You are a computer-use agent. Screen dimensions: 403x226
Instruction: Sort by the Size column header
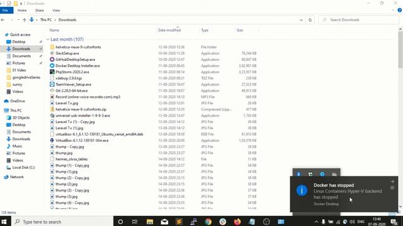239,30
